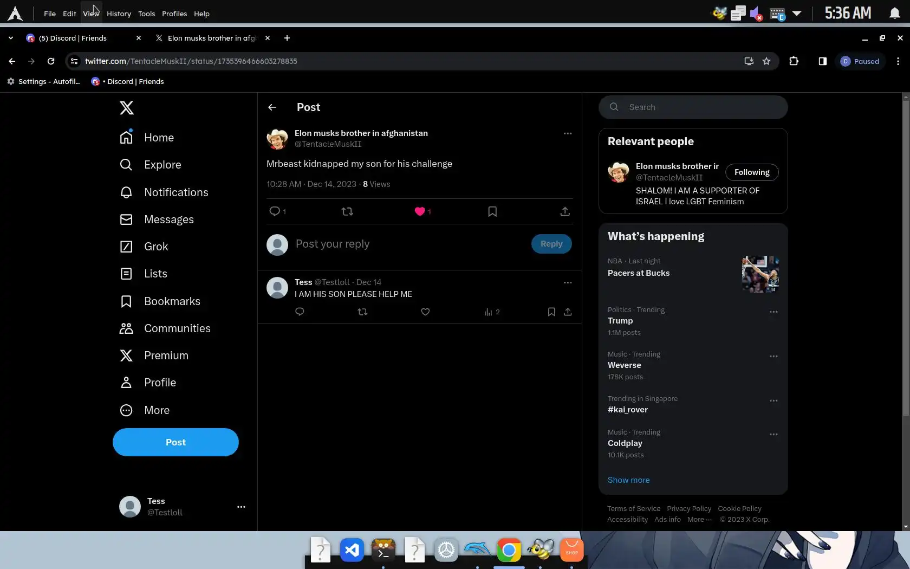This screenshot has height=569, width=910.
Task: Bookmark this page with the star
Action: pyautogui.click(x=766, y=61)
